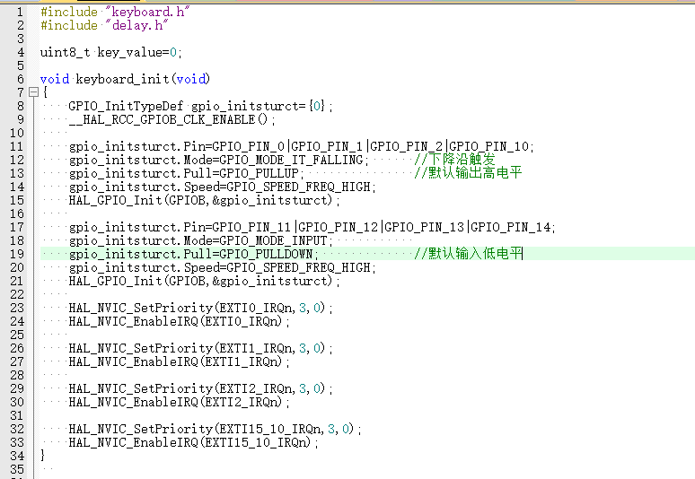The image size is (695, 479).
Task: Click on GPIO_MODE_INPUT value
Action: click(273, 240)
